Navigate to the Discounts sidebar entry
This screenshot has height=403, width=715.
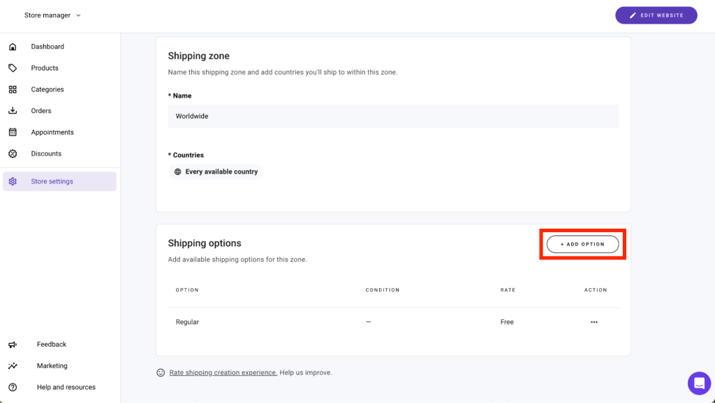(x=46, y=153)
